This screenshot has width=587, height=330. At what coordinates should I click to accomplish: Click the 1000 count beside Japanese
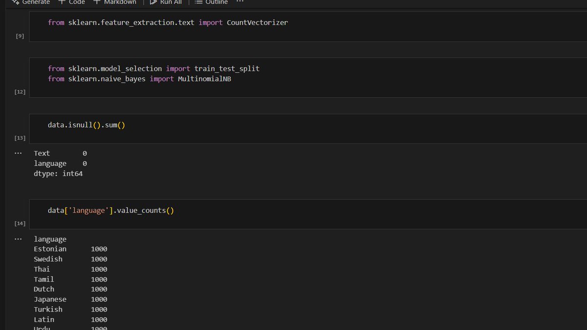99,299
